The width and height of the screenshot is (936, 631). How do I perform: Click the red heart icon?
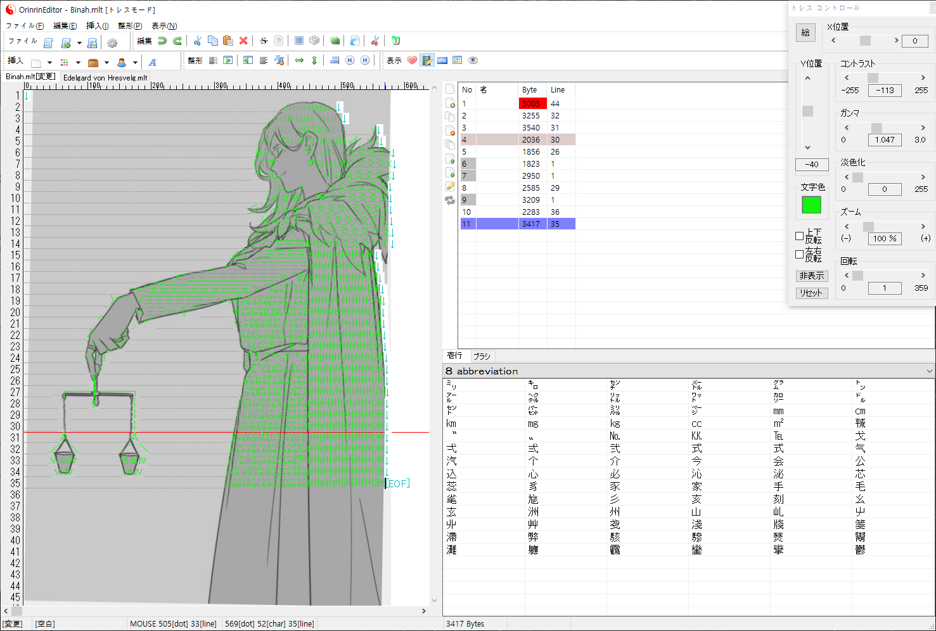[x=412, y=61]
